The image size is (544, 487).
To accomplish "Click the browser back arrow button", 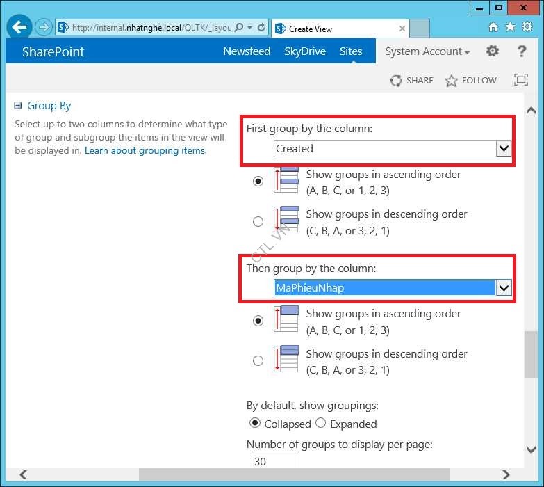I will pyautogui.click(x=20, y=28).
